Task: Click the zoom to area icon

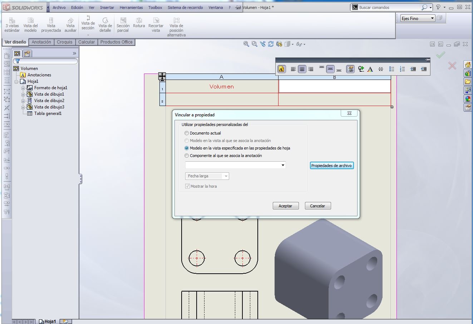Action: click(255, 44)
